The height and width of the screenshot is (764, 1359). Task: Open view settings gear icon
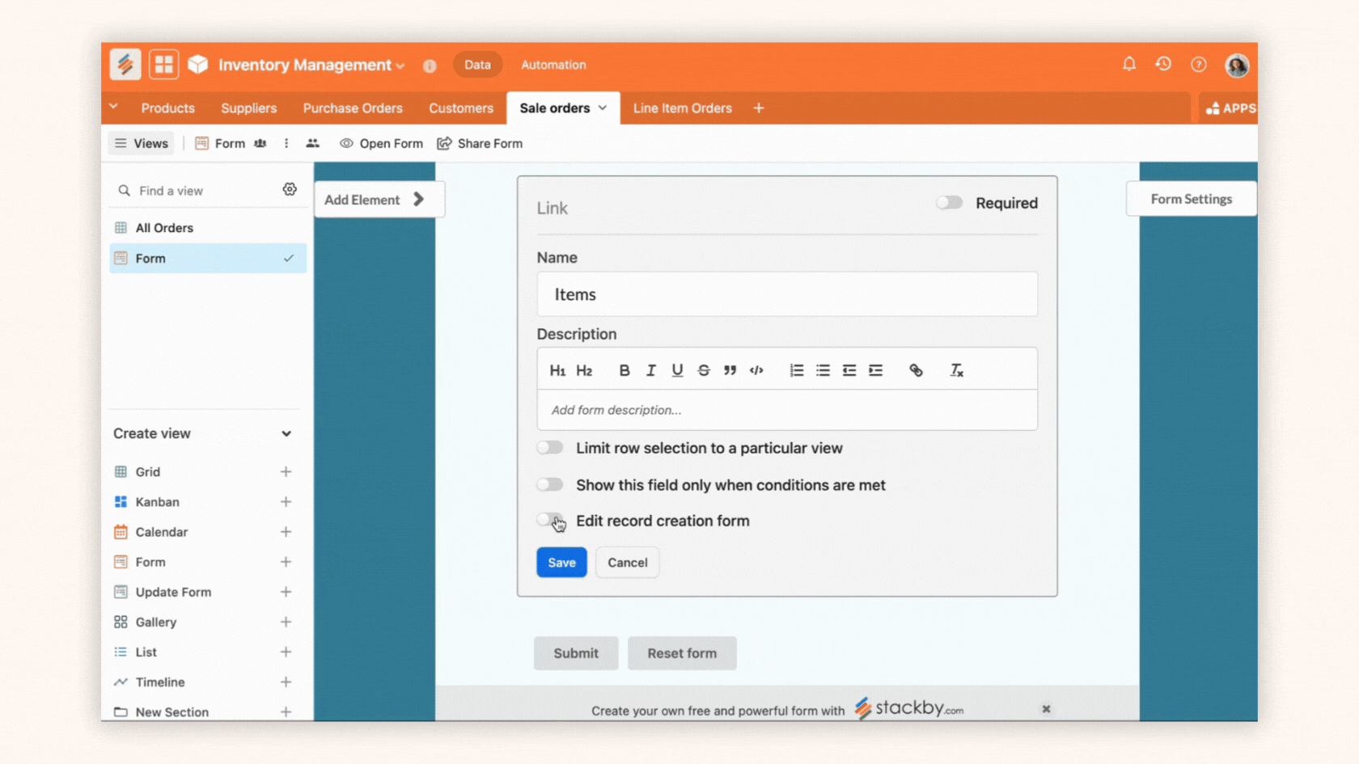coord(290,189)
